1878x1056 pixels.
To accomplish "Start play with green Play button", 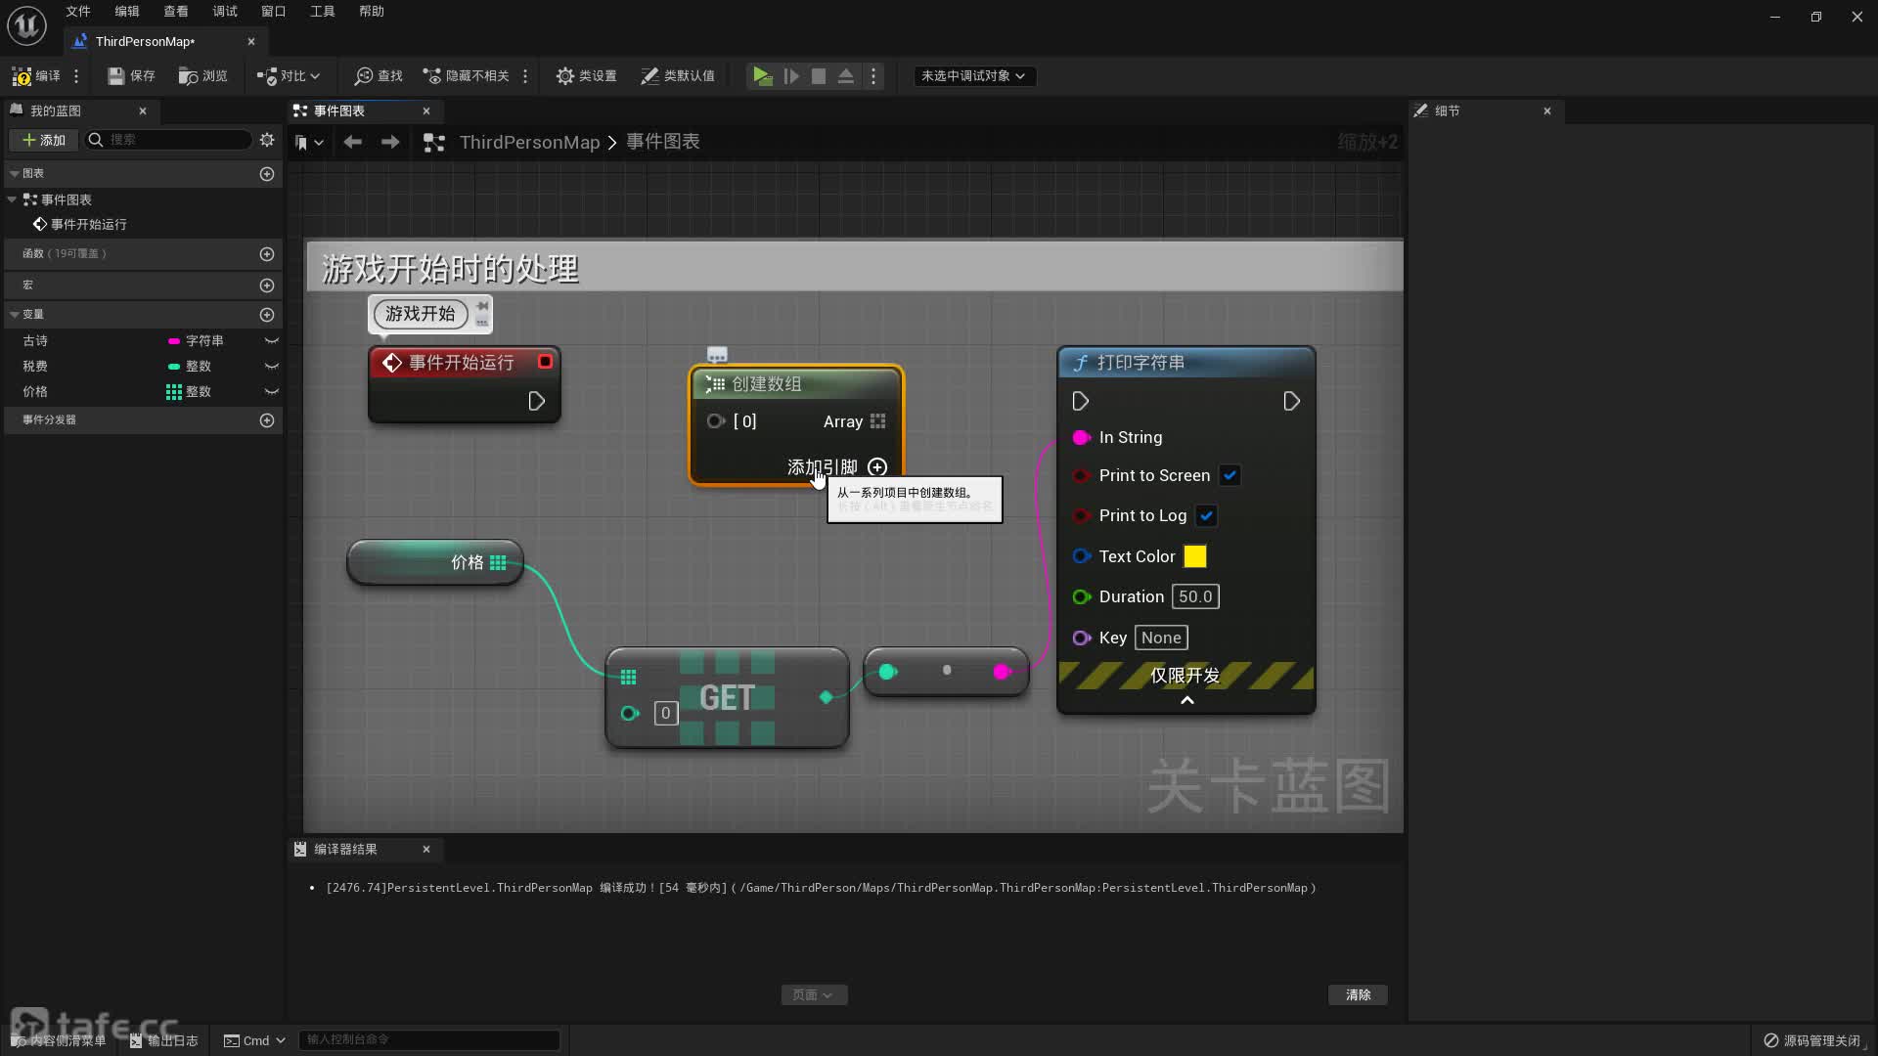I will (x=762, y=76).
